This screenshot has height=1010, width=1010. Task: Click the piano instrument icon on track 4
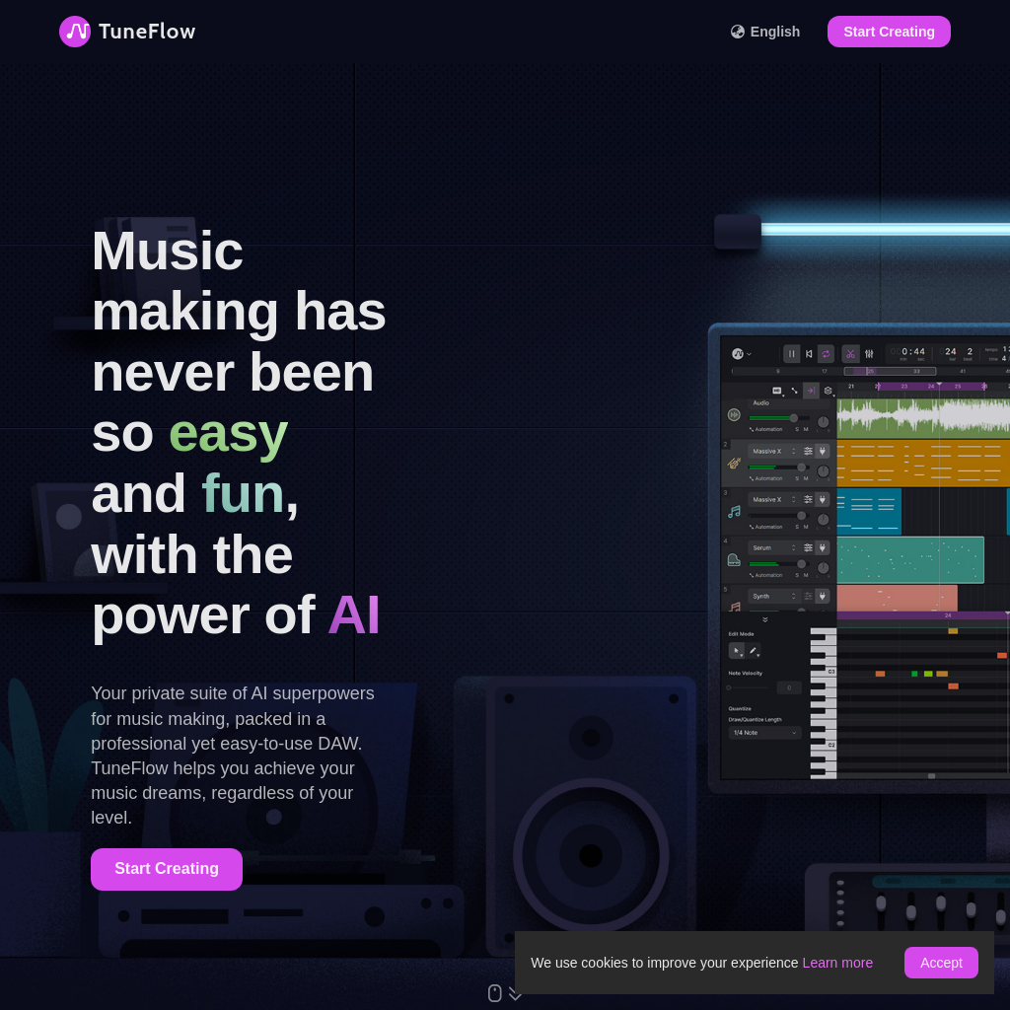point(734,559)
